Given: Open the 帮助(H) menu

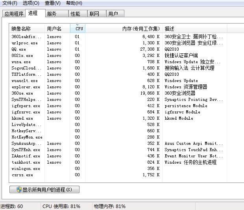Looking at the screenshot, I should coord(74,3).
